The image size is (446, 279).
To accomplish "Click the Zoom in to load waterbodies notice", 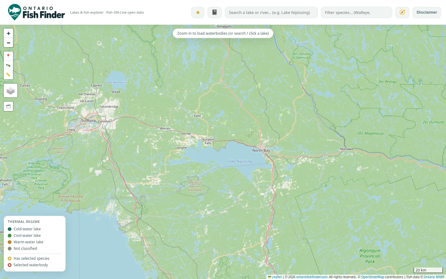I will [x=223, y=33].
